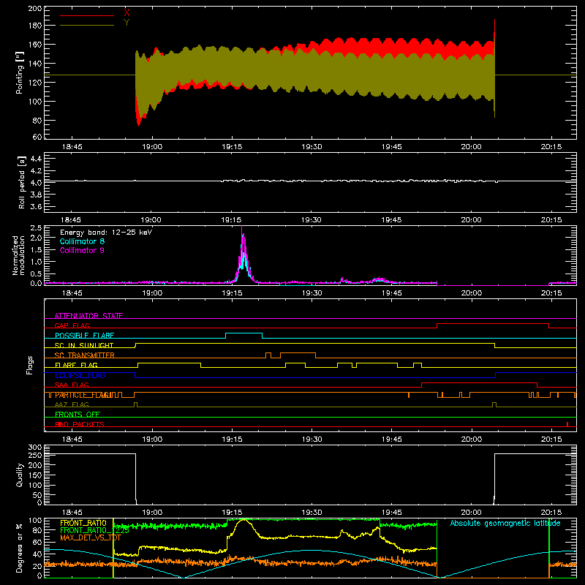The image size is (585, 585).
Task: Click the PARTICLE_FLAG label
Action: (82, 395)
